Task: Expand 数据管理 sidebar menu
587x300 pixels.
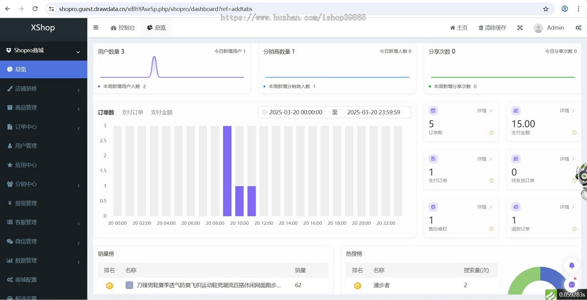Action: coord(44,260)
